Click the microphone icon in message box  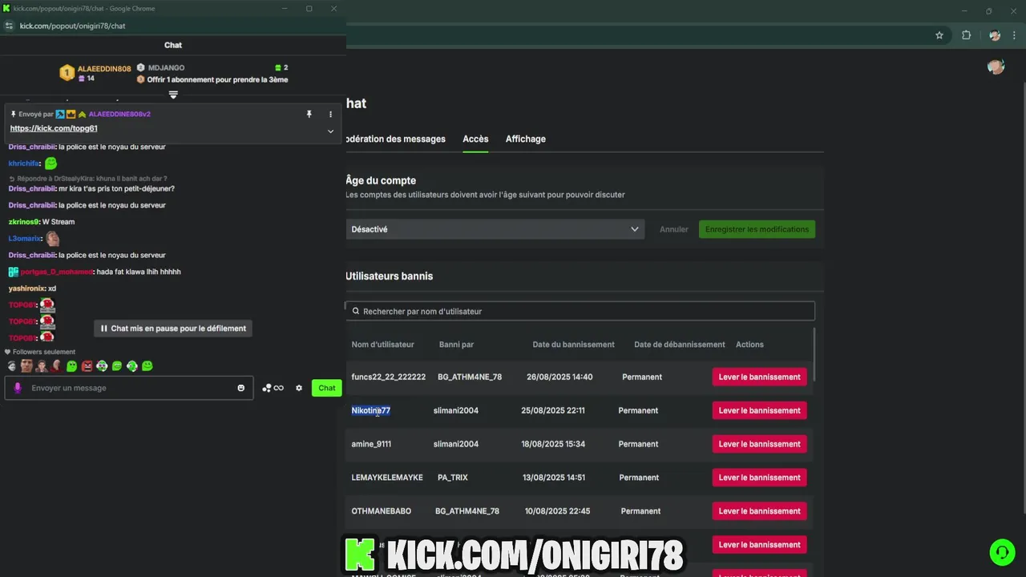coord(18,388)
